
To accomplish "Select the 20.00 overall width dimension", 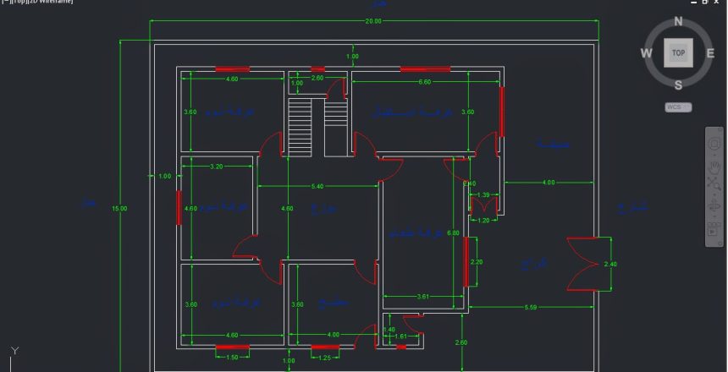I will (373, 21).
